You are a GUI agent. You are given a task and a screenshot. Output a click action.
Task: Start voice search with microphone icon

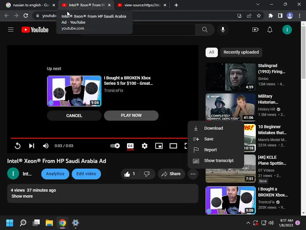[x=223, y=30]
